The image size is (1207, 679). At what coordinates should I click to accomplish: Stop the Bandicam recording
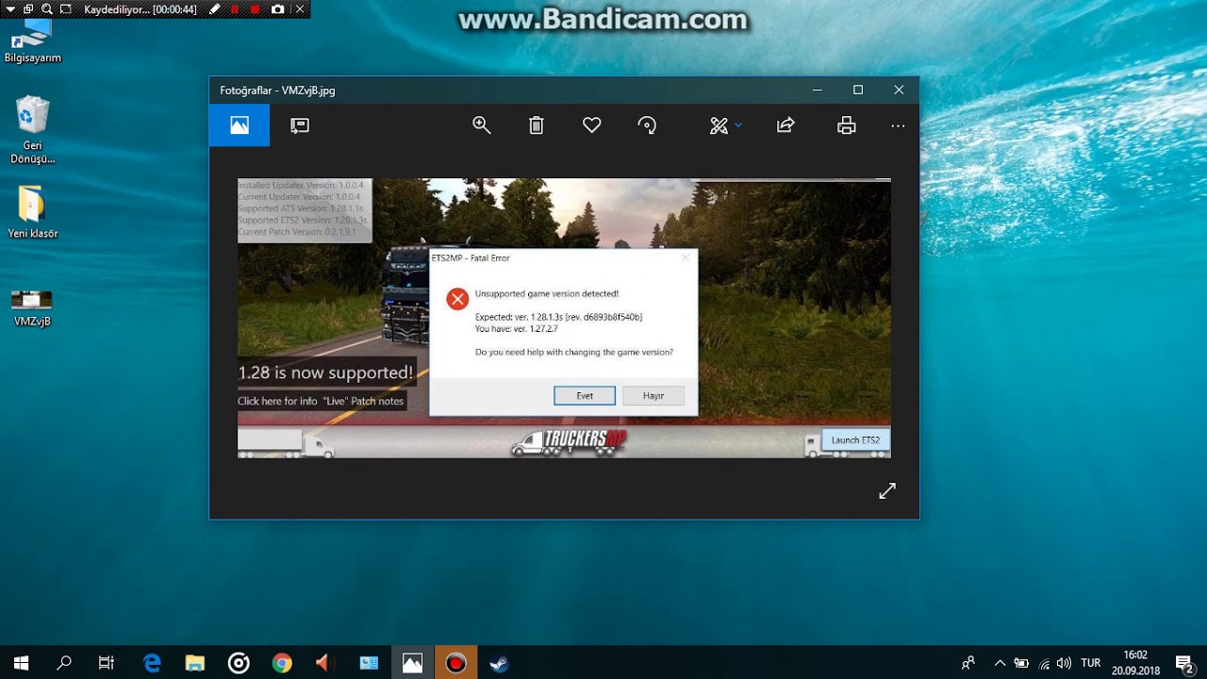pyautogui.click(x=256, y=9)
